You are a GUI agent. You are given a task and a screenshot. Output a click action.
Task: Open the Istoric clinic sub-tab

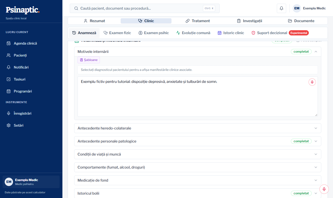(x=231, y=33)
